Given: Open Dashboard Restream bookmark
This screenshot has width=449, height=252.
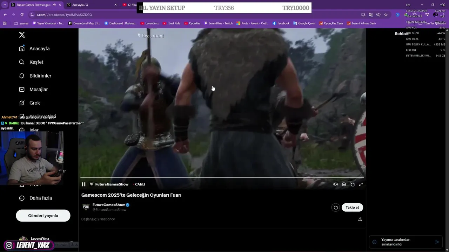Looking at the screenshot, I should (x=120, y=23).
